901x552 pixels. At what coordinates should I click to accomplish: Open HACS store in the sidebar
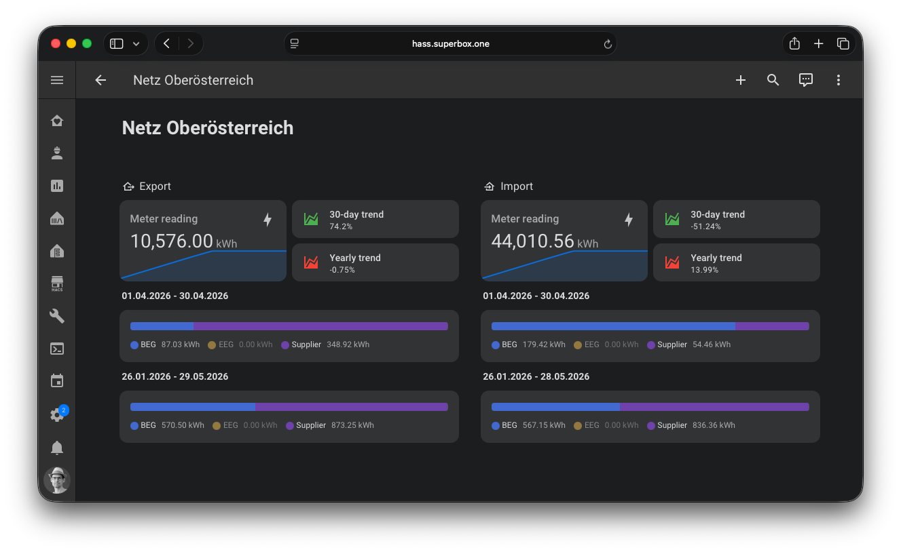click(x=57, y=283)
